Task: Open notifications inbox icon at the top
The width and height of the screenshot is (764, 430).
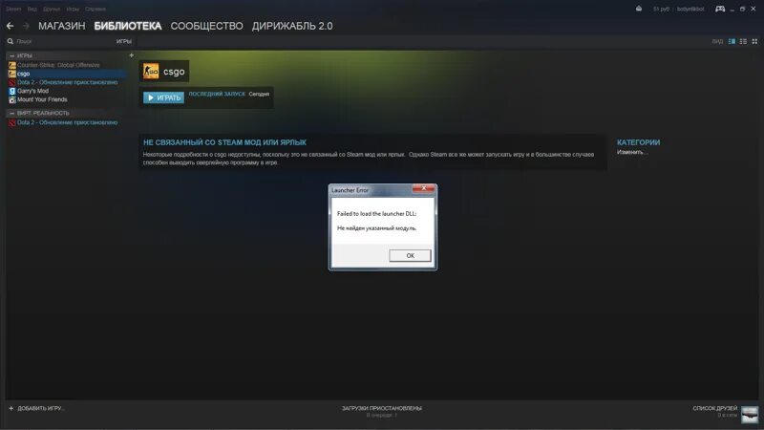Action: (x=639, y=9)
